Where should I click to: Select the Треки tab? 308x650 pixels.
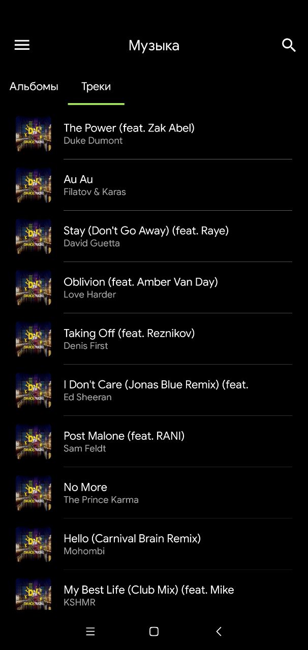coord(96,86)
